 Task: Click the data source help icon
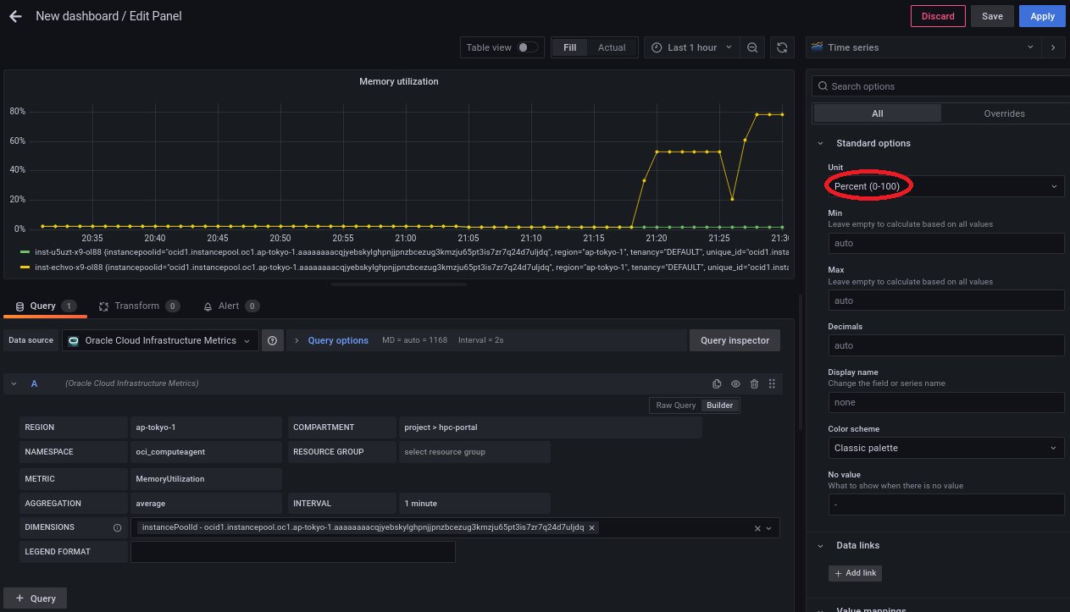pos(273,340)
